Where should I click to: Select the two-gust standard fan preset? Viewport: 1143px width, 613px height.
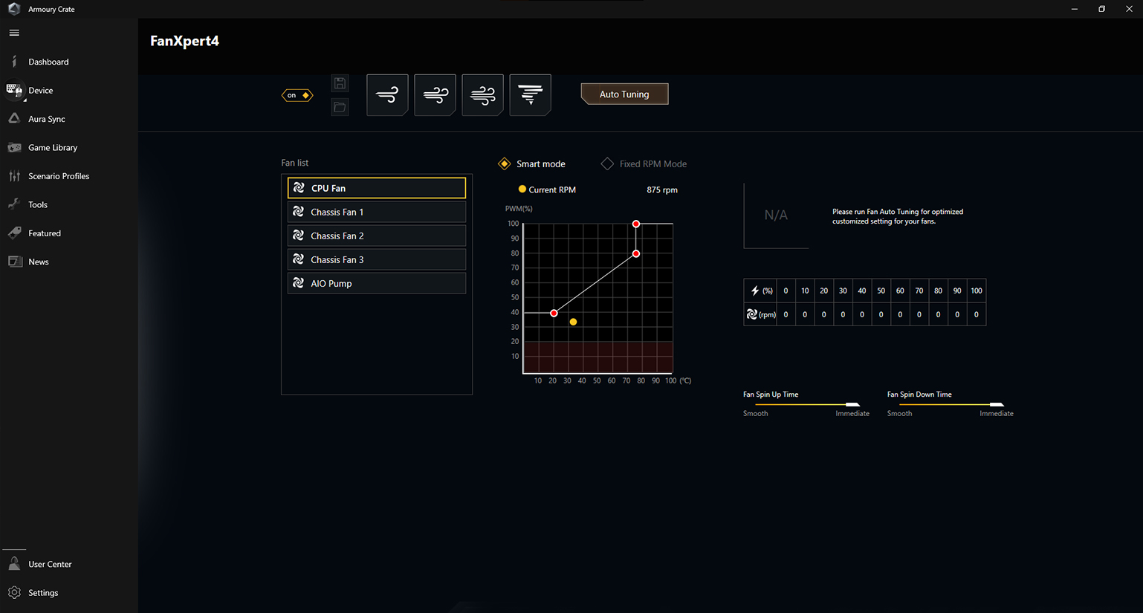click(435, 95)
